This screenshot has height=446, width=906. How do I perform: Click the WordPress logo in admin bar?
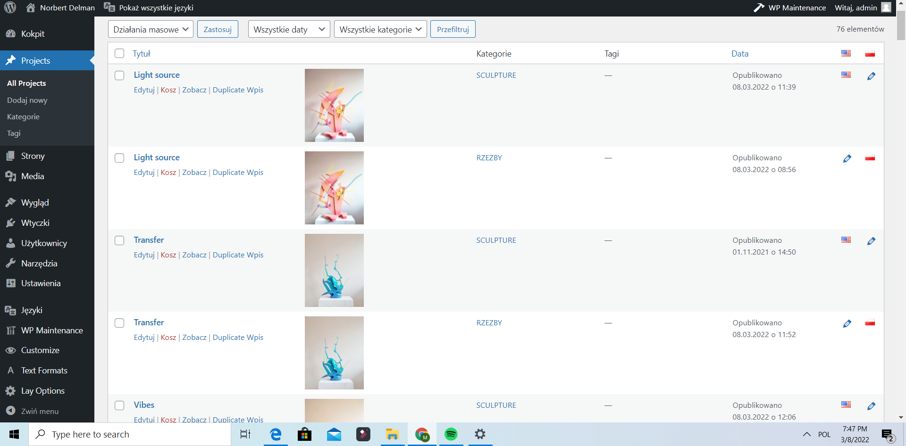10,8
